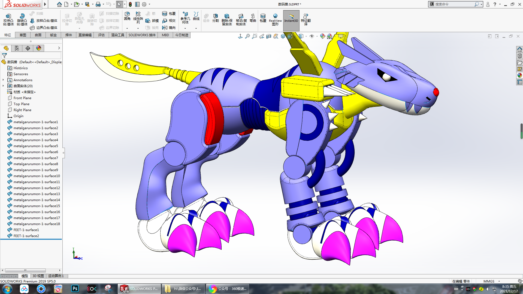Expand the 曲面实体(20) folder
This screenshot has width=523, height=294.
tap(3, 86)
